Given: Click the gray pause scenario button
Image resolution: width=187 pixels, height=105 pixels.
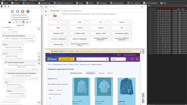Looking at the screenshot, I should (x=18, y=11).
